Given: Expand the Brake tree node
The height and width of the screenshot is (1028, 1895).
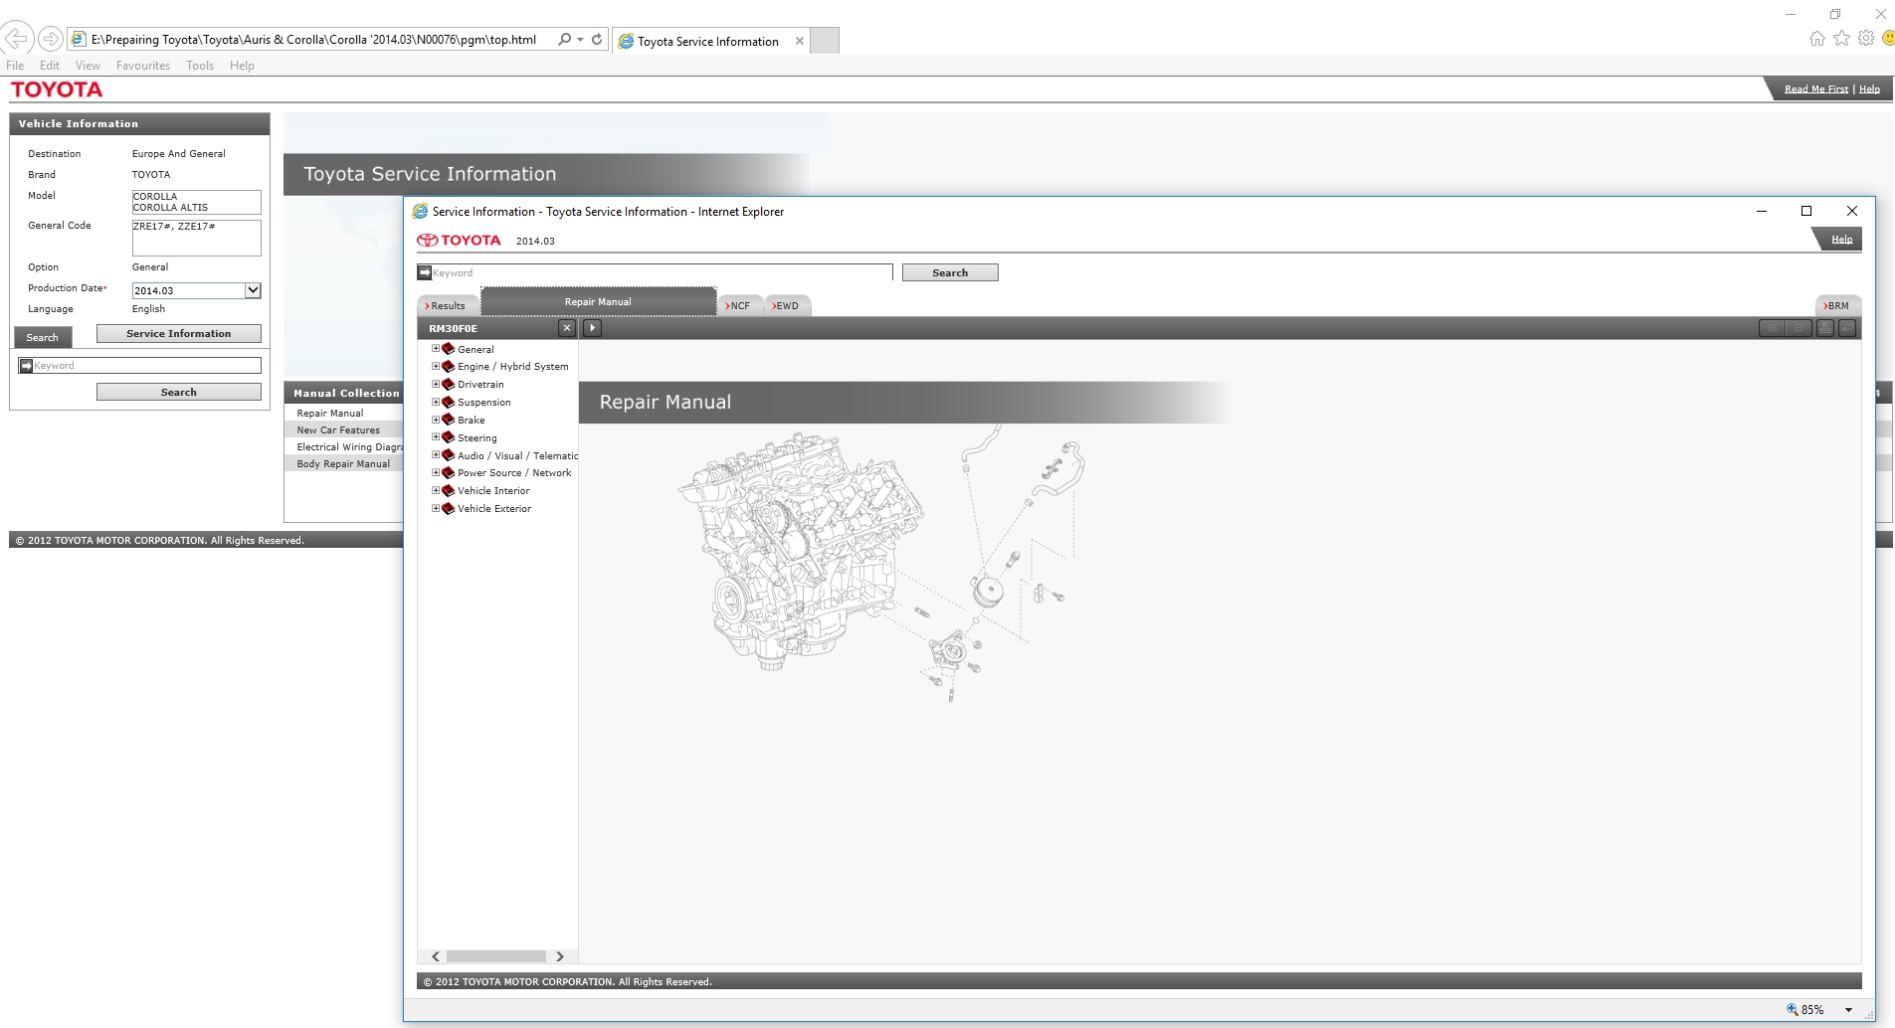Looking at the screenshot, I should 436,420.
